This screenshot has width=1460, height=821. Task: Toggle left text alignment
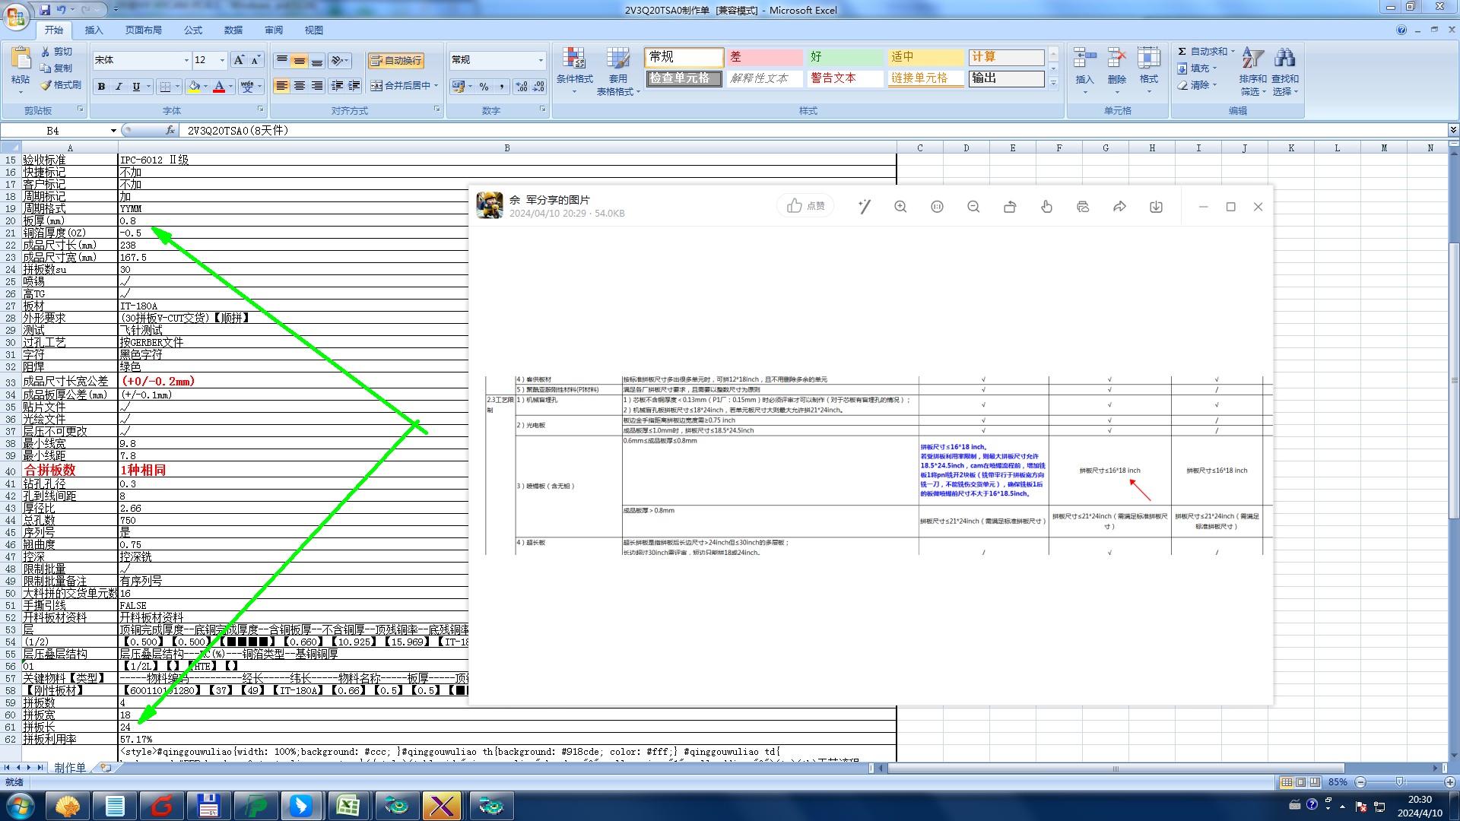(282, 86)
